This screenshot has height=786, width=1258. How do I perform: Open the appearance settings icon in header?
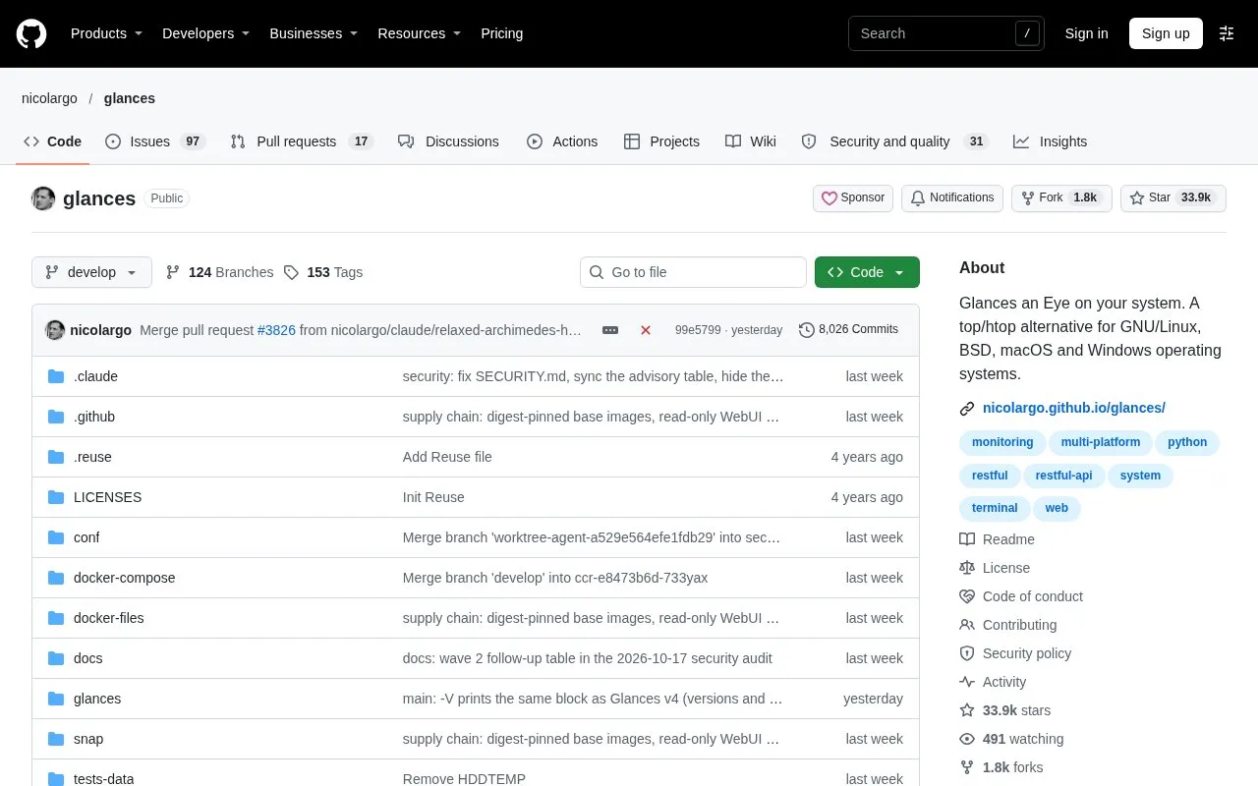[x=1227, y=33]
